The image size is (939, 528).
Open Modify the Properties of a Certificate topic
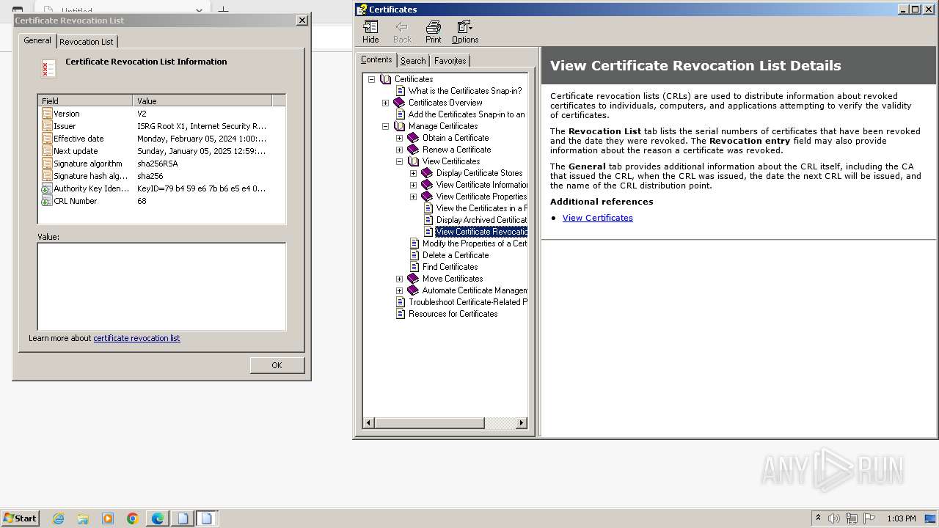[x=475, y=243]
